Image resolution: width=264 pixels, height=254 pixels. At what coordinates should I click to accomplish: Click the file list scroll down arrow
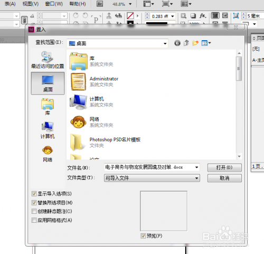tap(239, 156)
